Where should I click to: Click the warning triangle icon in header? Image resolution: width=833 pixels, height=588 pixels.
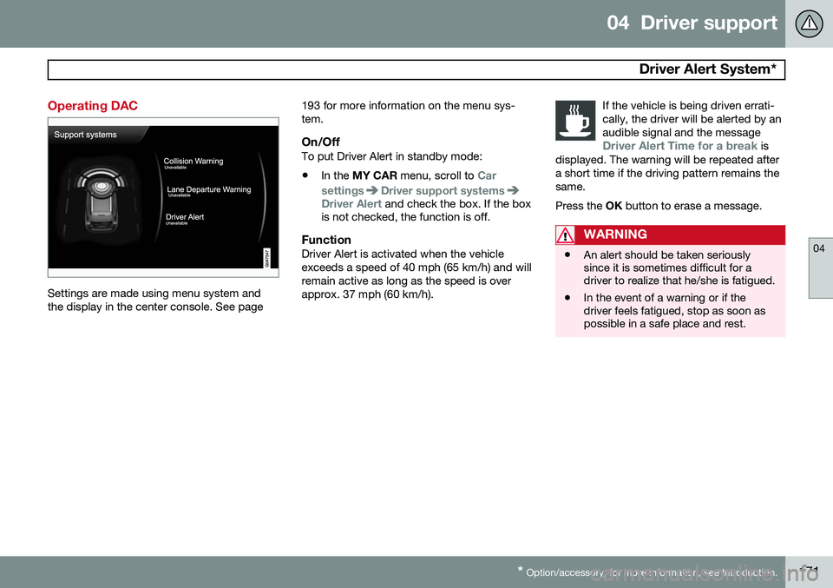pos(809,23)
